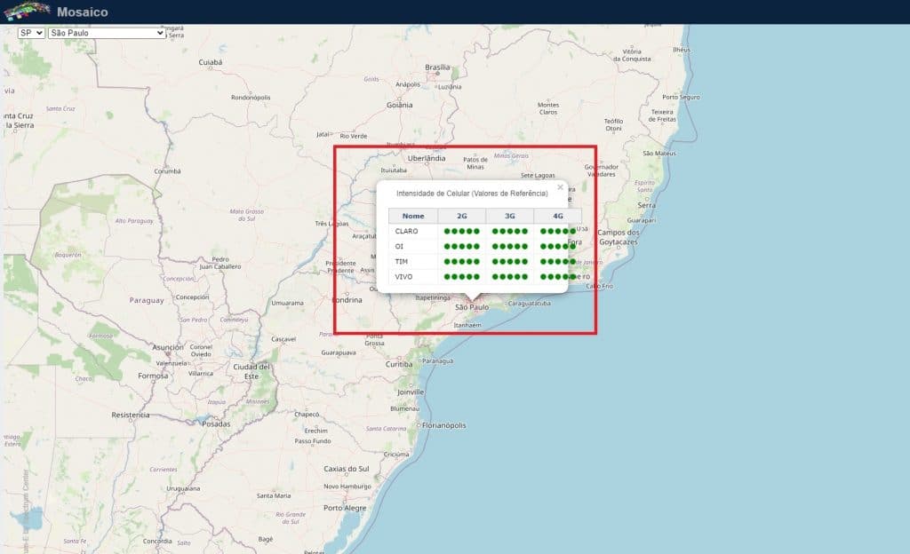Click Posadas on the map
Image resolution: width=910 pixels, height=554 pixels.
pos(217,424)
